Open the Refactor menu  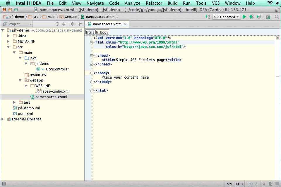154,3
